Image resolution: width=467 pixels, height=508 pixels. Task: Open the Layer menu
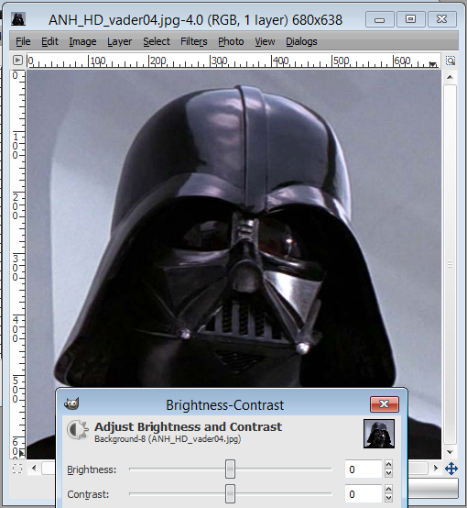click(119, 41)
